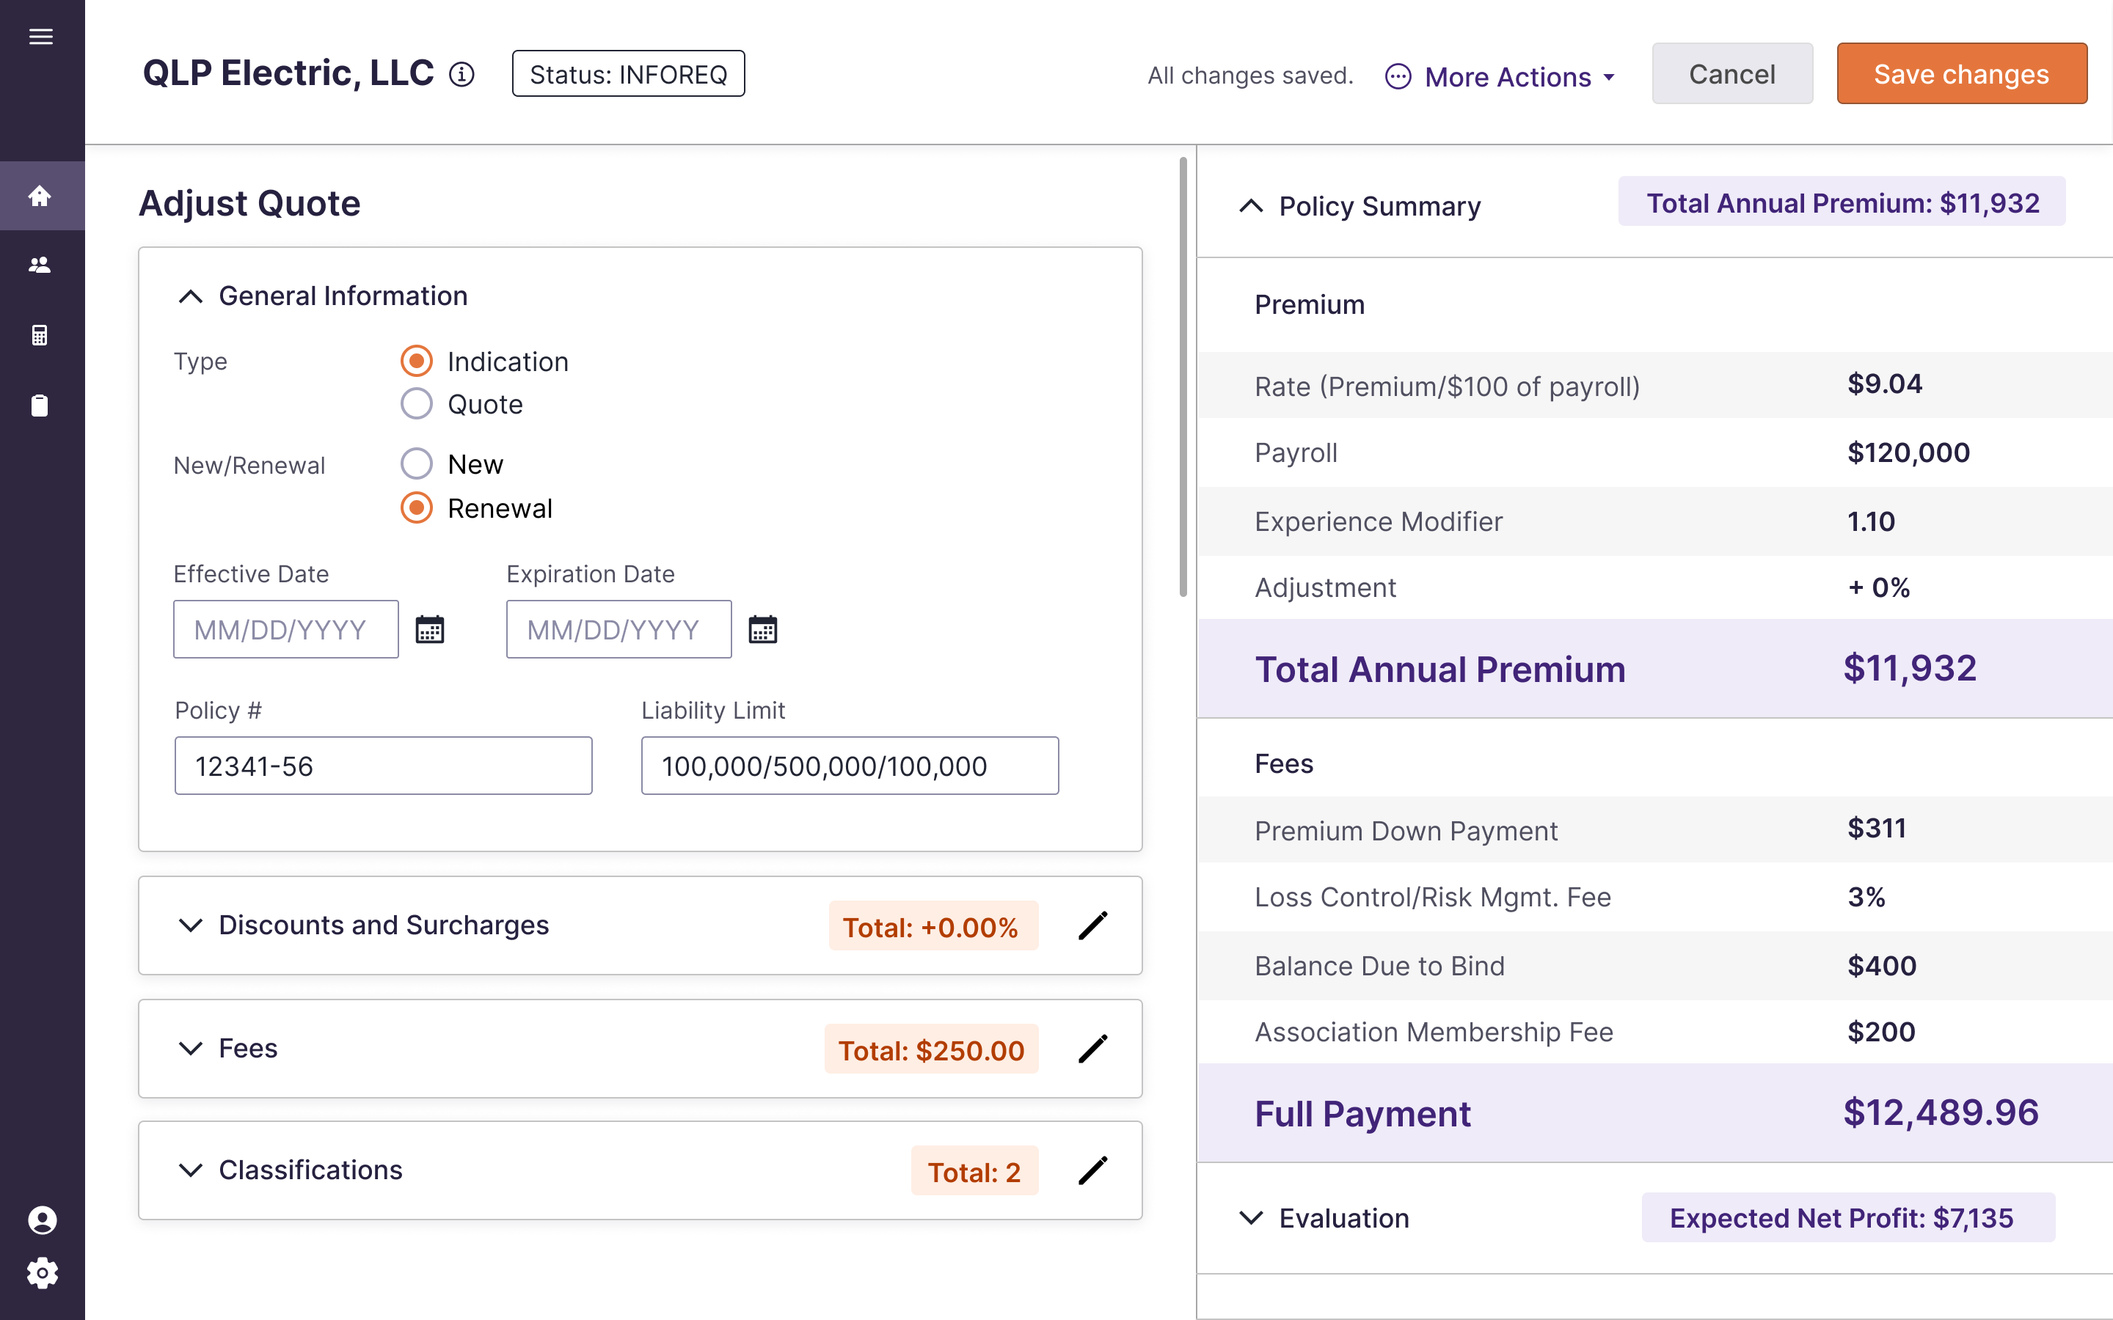The image size is (2113, 1320).
Task: Open the clipboard sidebar icon
Action: pos(40,405)
